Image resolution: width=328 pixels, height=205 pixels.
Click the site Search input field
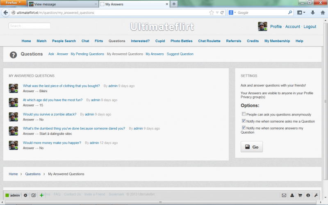pyautogui.click(x=30, y=26)
